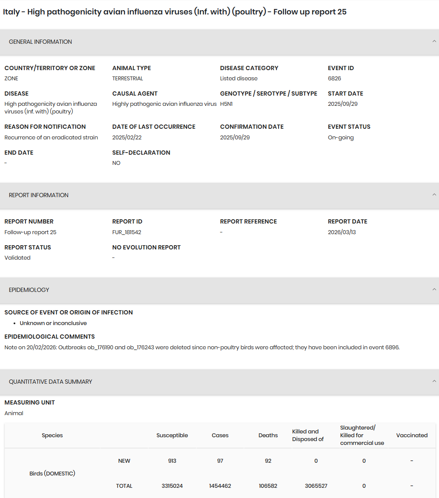Click the report ID value FUR_181542

(x=127, y=232)
